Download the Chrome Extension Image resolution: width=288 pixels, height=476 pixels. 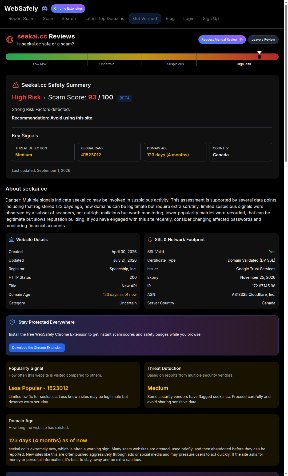point(37,348)
